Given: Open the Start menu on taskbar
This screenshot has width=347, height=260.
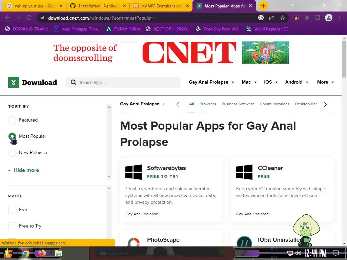Looking at the screenshot, I should click(x=8, y=253).
